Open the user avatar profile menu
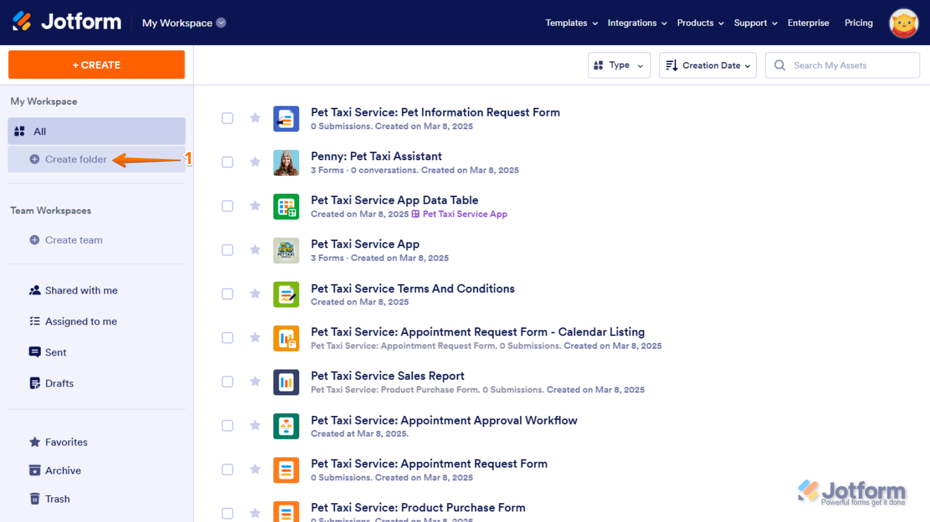 [904, 23]
